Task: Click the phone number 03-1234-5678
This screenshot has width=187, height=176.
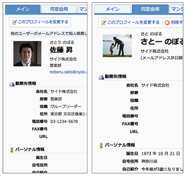Action: click(x=64, y=122)
